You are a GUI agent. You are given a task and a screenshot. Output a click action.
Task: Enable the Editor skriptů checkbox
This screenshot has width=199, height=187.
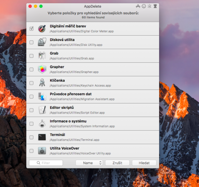(x=32, y=110)
